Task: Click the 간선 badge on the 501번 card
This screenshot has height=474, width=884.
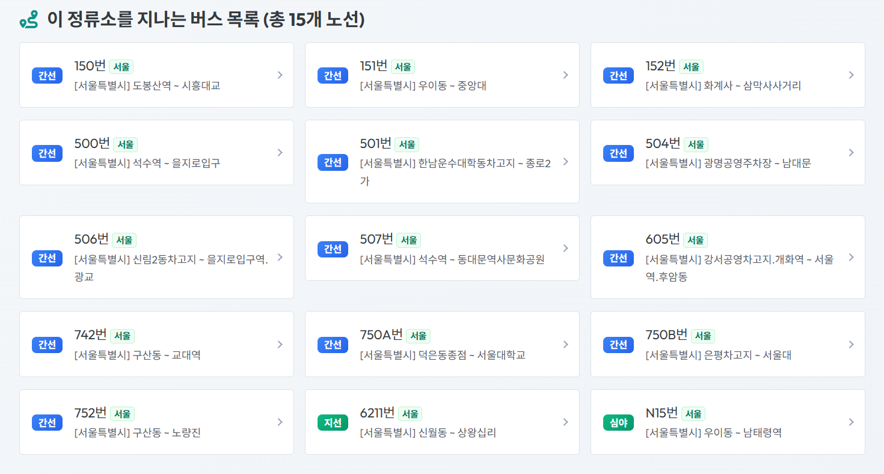Action: point(333,162)
